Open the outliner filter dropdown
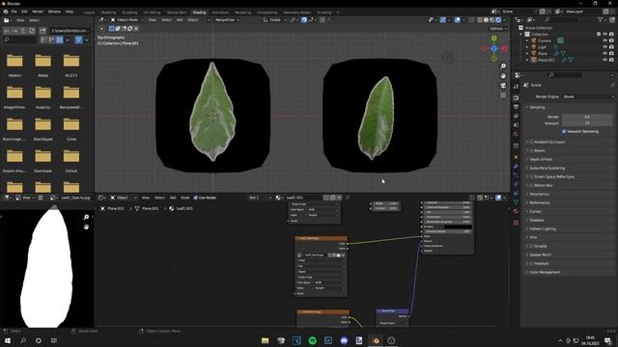618x347 pixels. (602, 19)
